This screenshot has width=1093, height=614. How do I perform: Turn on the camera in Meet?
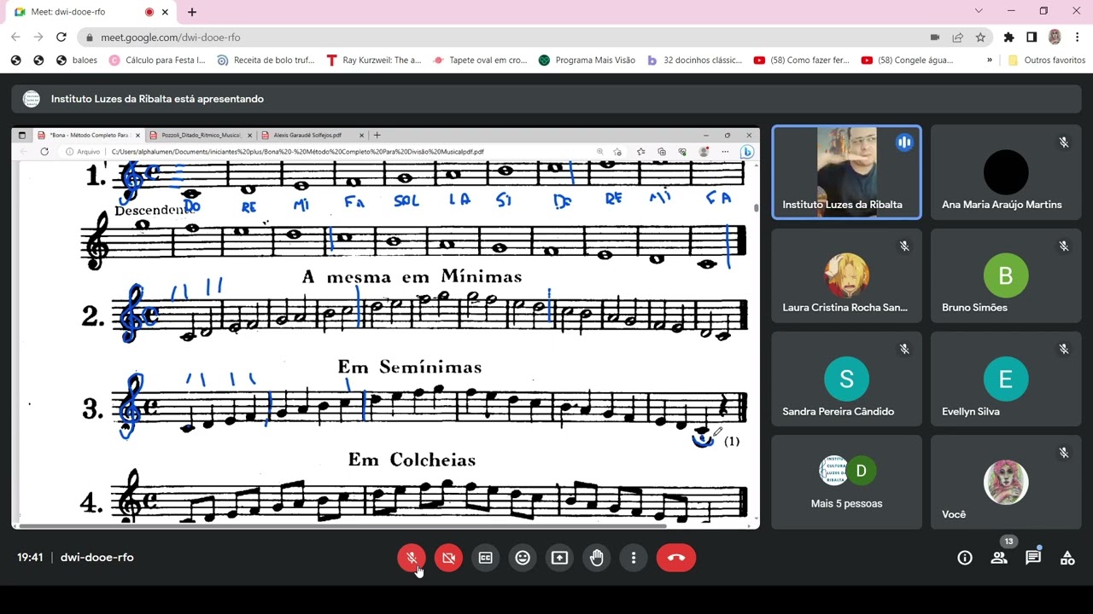click(x=448, y=558)
